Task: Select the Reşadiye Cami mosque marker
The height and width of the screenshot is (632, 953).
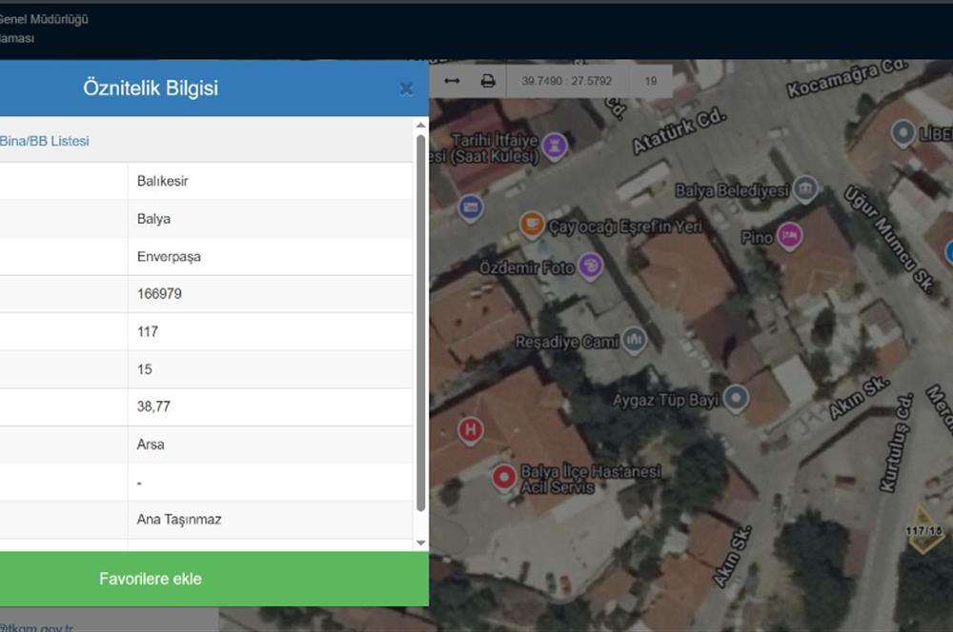Action: (635, 340)
